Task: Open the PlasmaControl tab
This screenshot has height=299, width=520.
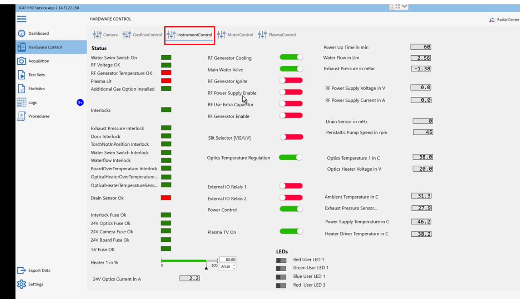Action: [x=277, y=35]
